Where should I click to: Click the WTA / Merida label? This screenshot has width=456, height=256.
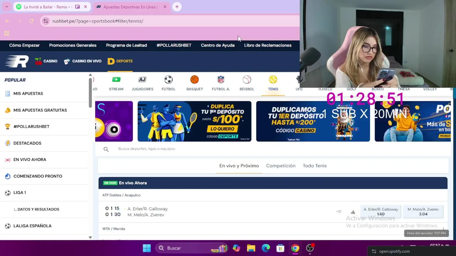pos(114,229)
